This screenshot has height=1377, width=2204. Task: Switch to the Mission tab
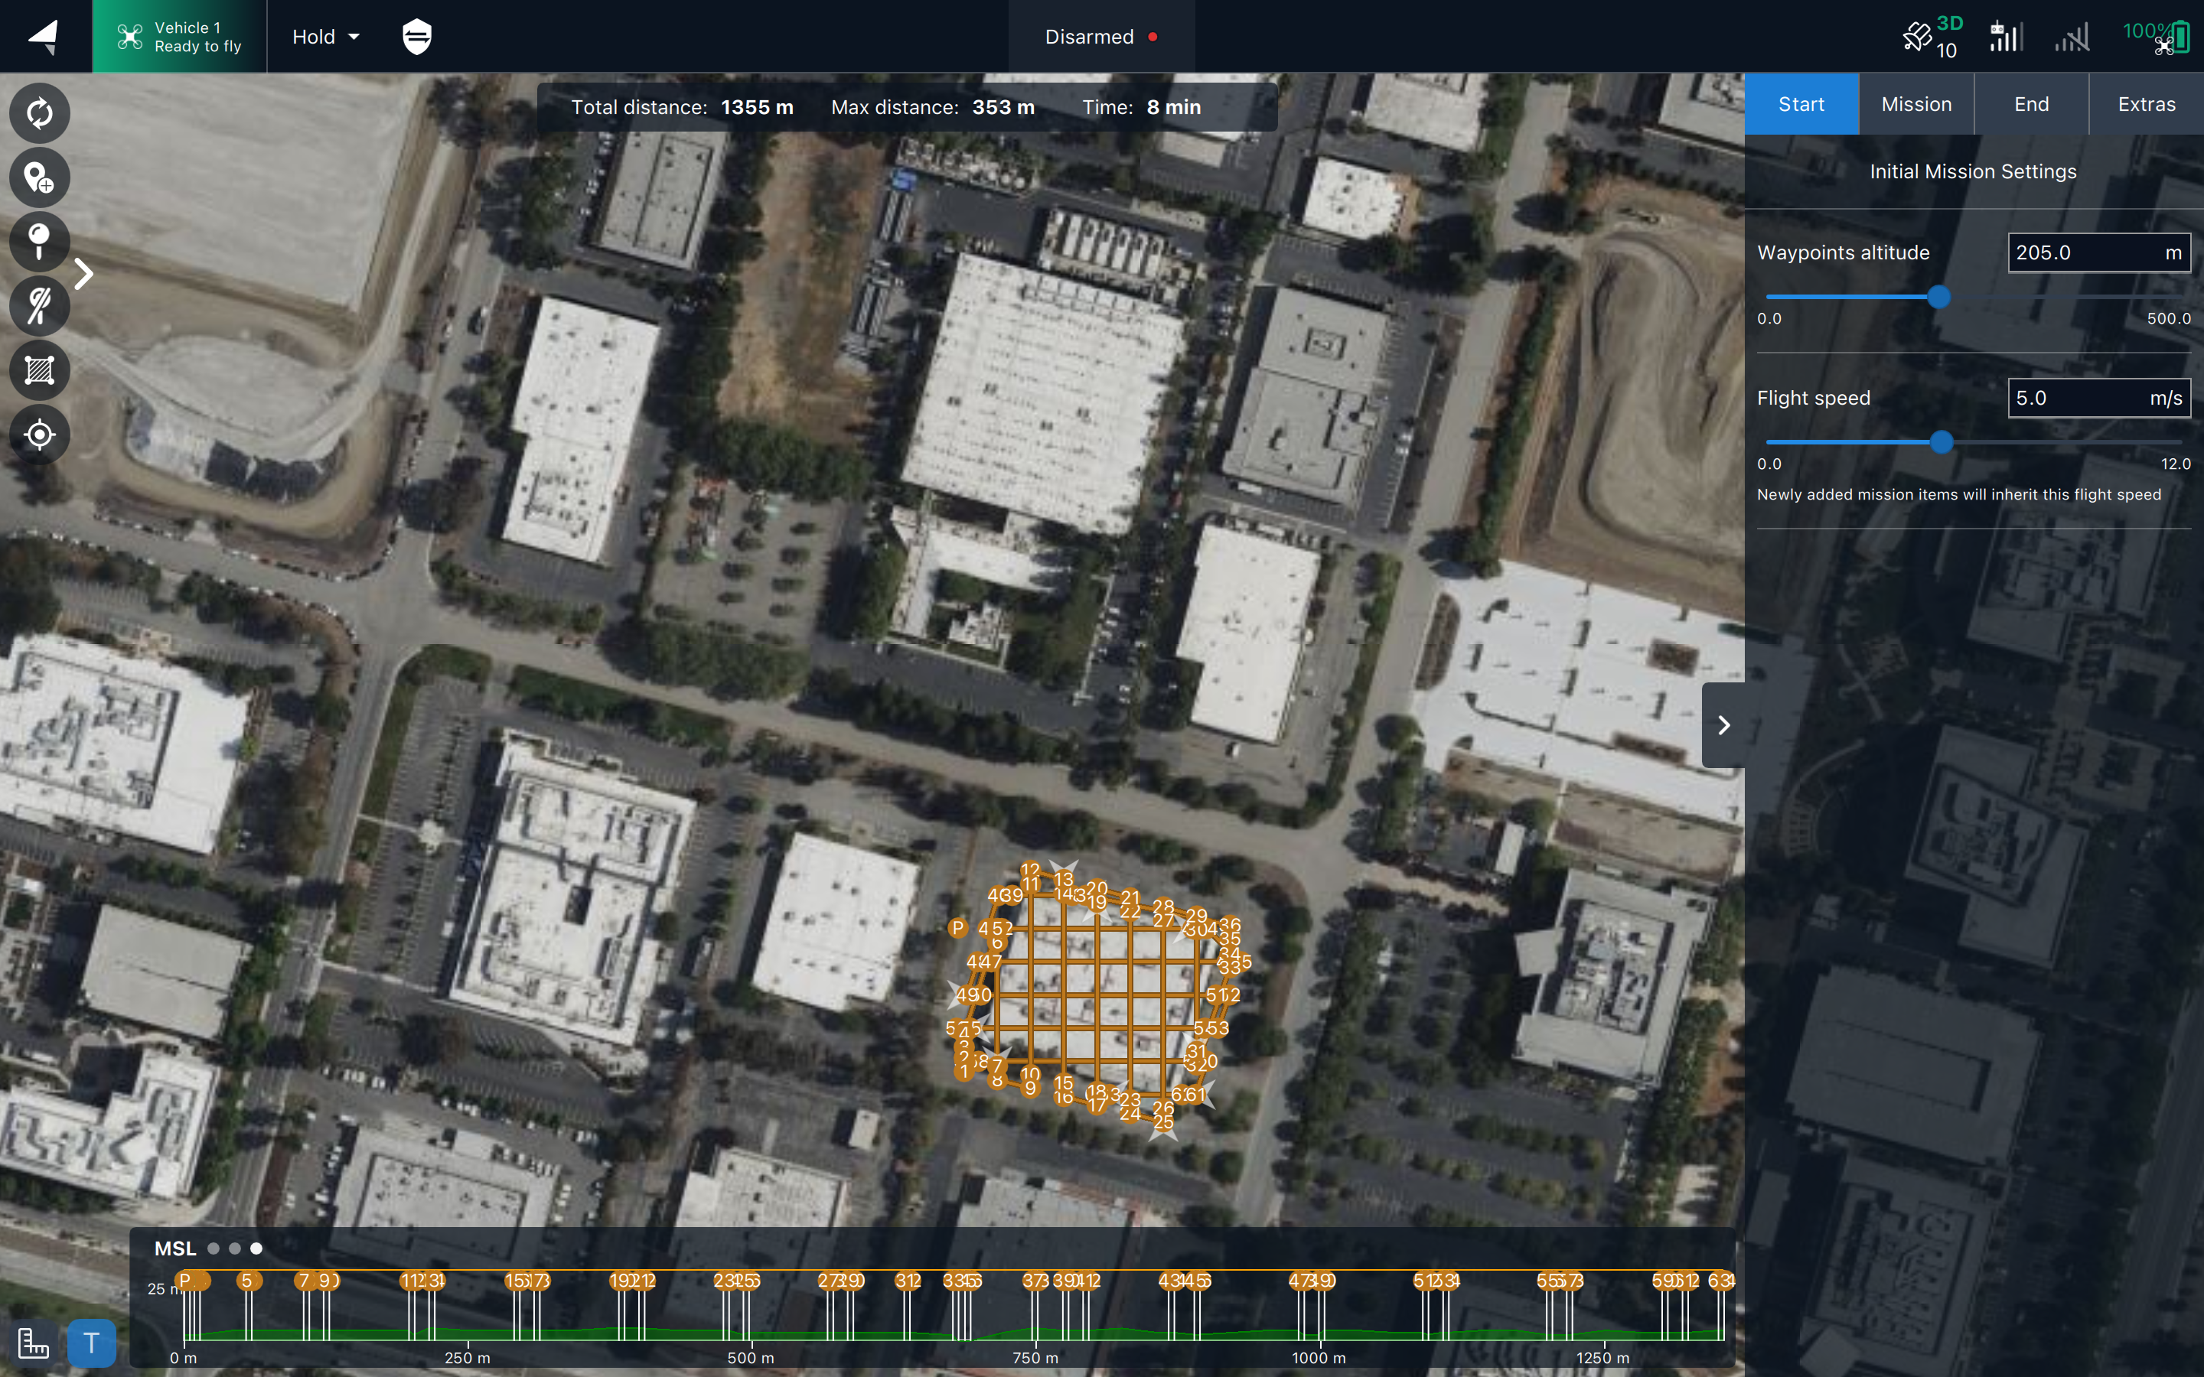coord(1916,104)
